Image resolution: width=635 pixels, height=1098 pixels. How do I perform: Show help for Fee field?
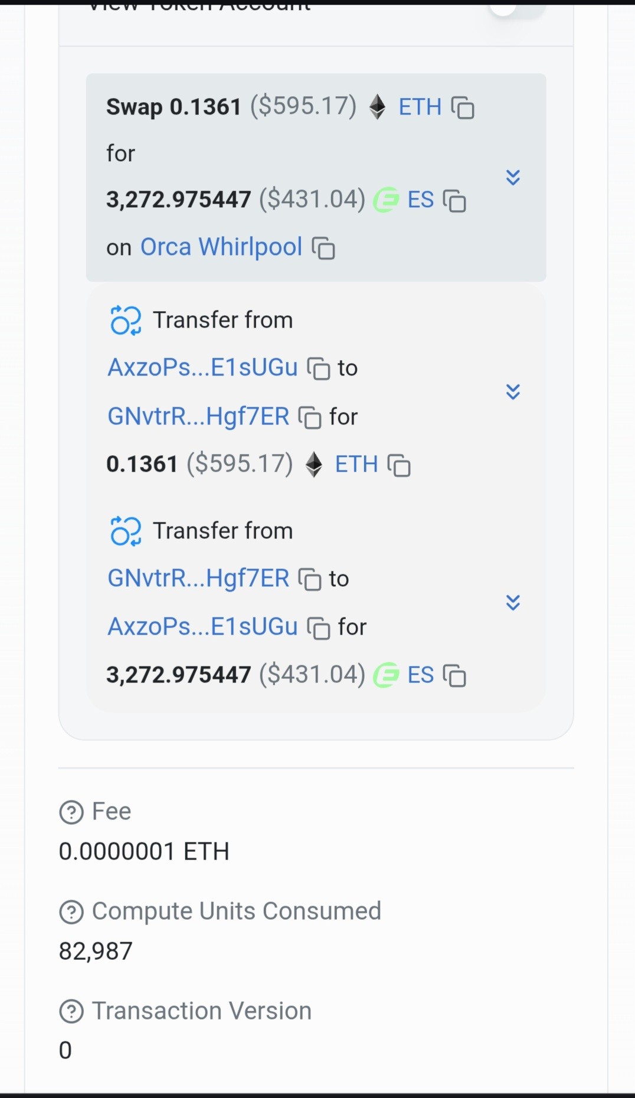coord(71,812)
